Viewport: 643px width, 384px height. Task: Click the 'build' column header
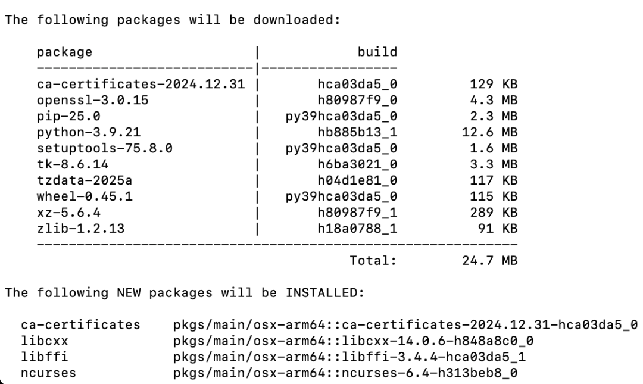pyautogui.click(x=377, y=52)
